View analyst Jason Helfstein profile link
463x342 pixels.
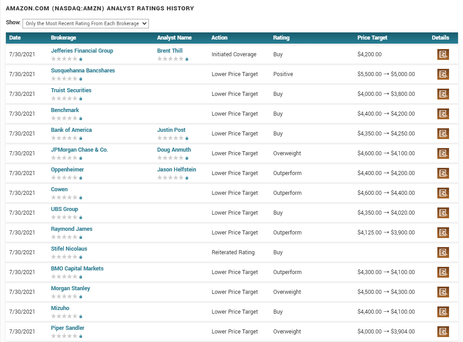[x=176, y=169]
